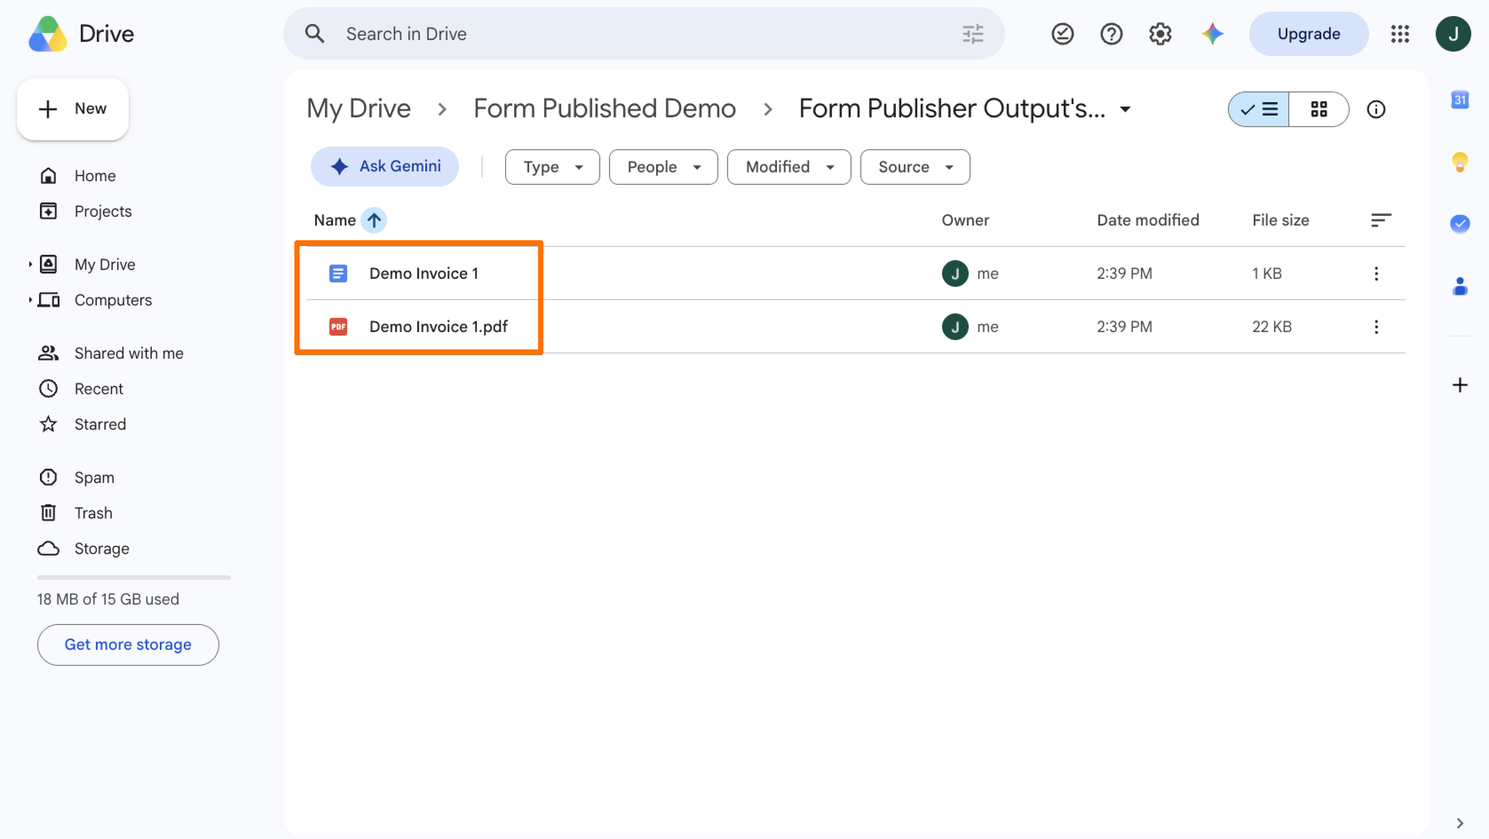This screenshot has width=1489, height=839.
Task: Click the Date modified column header
Action: point(1148,220)
